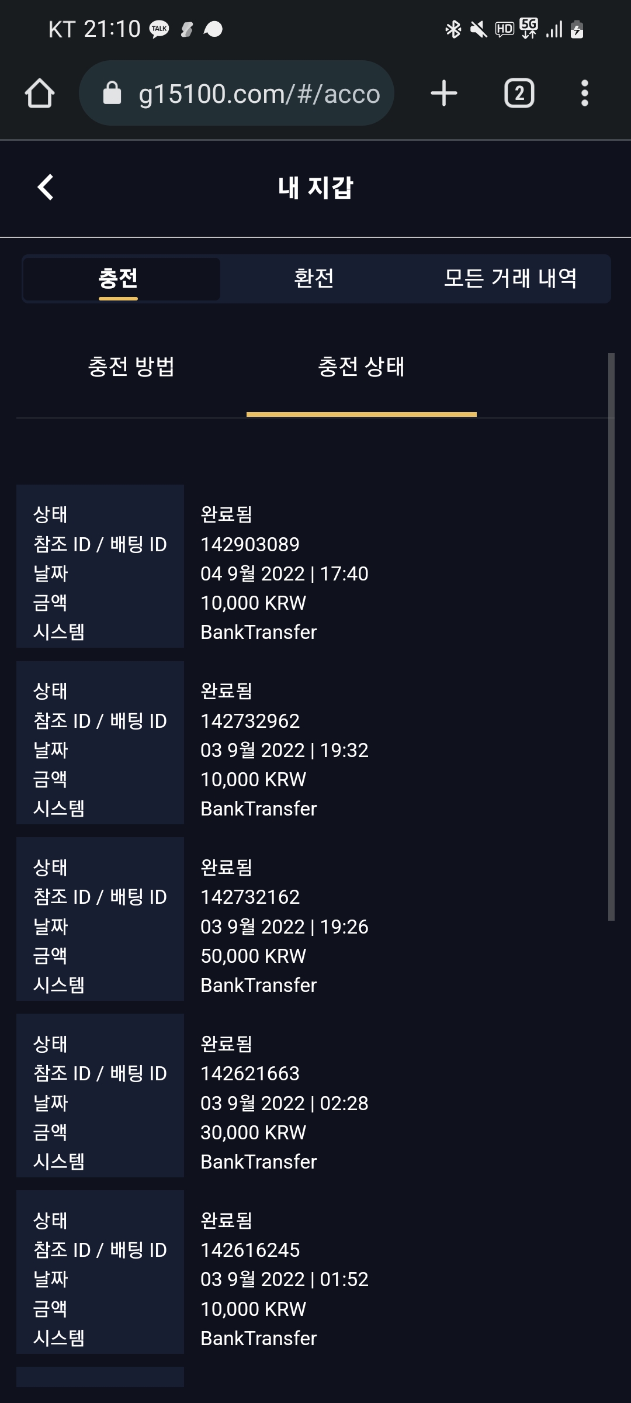
Task: Switch to the 모든 거래 내역 tab
Action: 510,278
